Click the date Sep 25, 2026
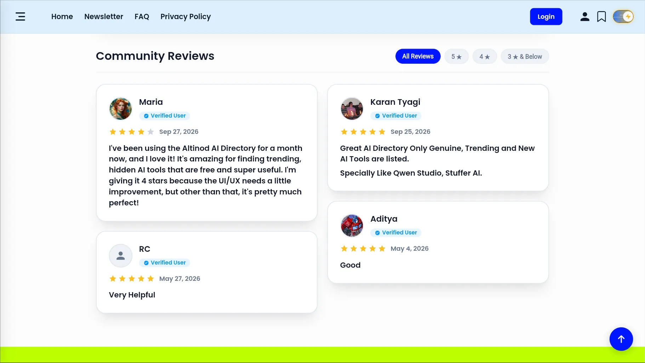The image size is (645, 363). (410, 132)
